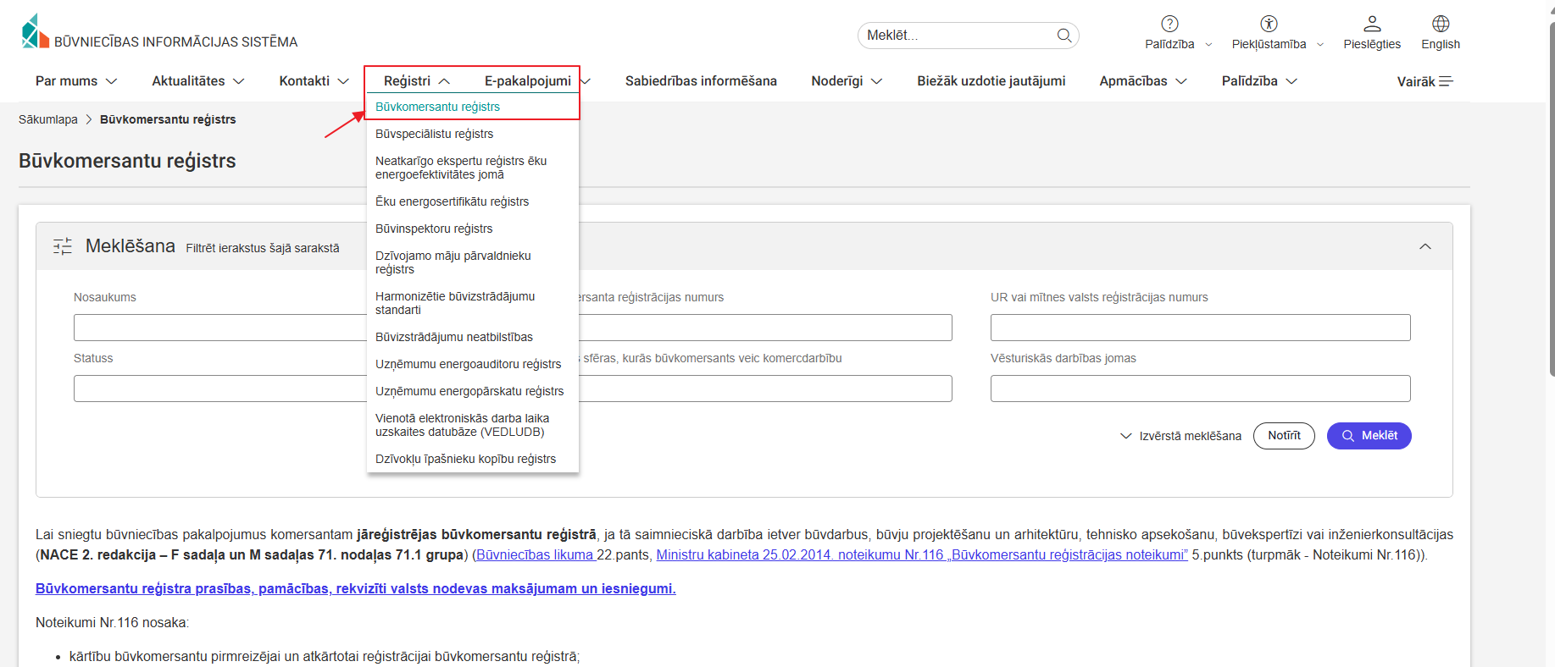This screenshot has width=1555, height=667.
Task: Expand the Palīdzība menu in the navigation bar
Action: click(x=1259, y=81)
